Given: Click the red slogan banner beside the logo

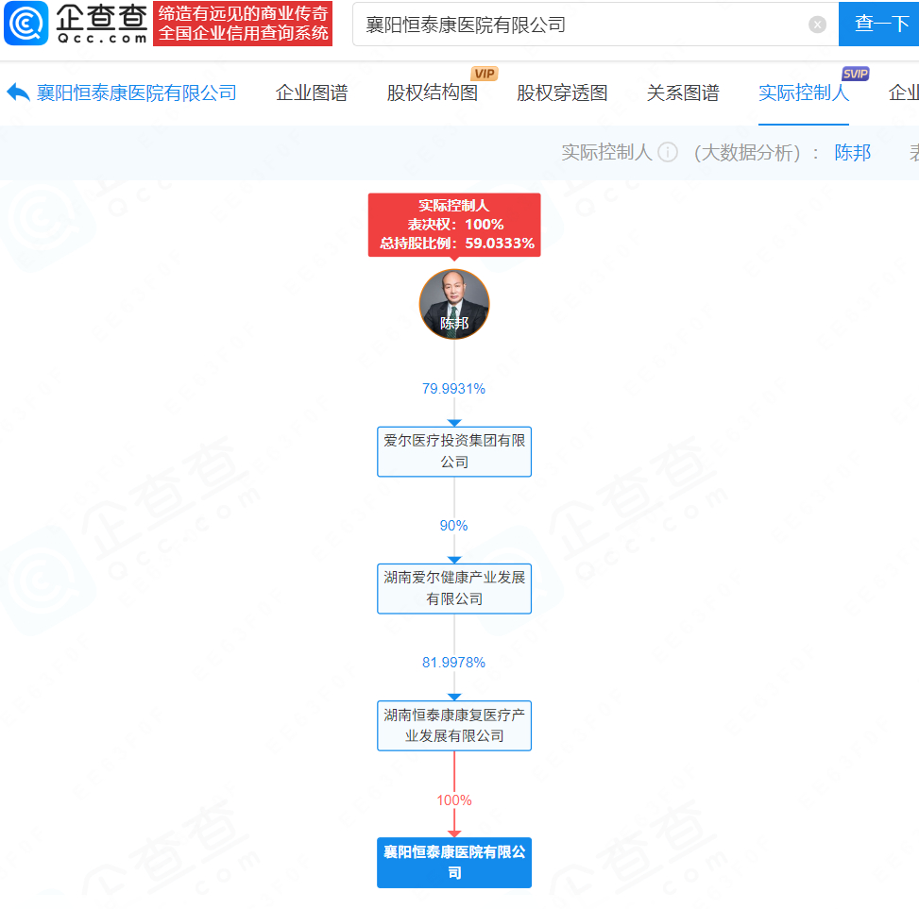Looking at the screenshot, I should tap(243, 24).
